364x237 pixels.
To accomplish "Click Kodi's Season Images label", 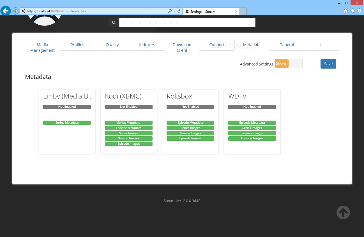I will tap(129, 139).
